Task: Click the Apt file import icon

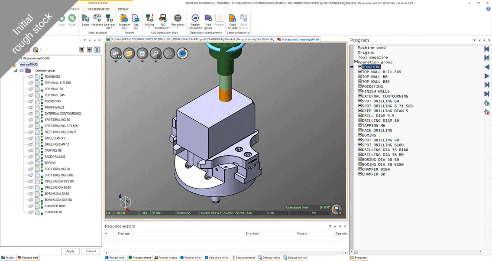Action: tap(136, 18)
